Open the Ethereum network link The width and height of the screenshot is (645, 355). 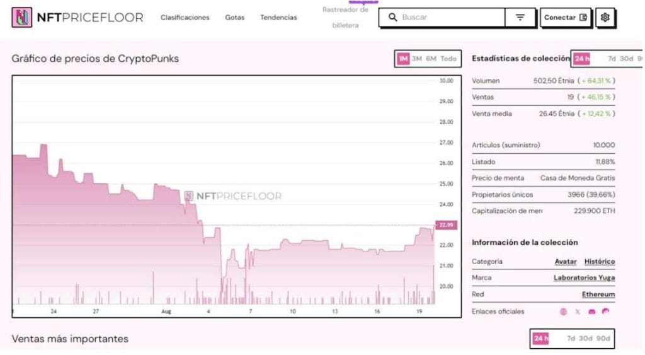(598, 294)
